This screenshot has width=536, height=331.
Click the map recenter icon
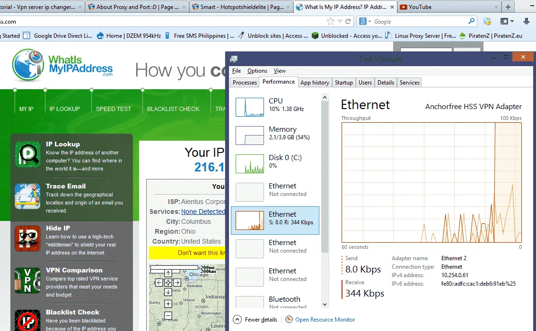click(168, 282)
